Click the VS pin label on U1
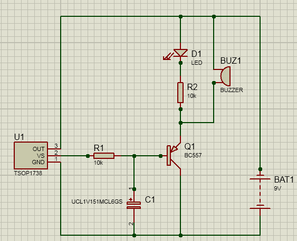This screenshot has height=241, width=297. 41,156
